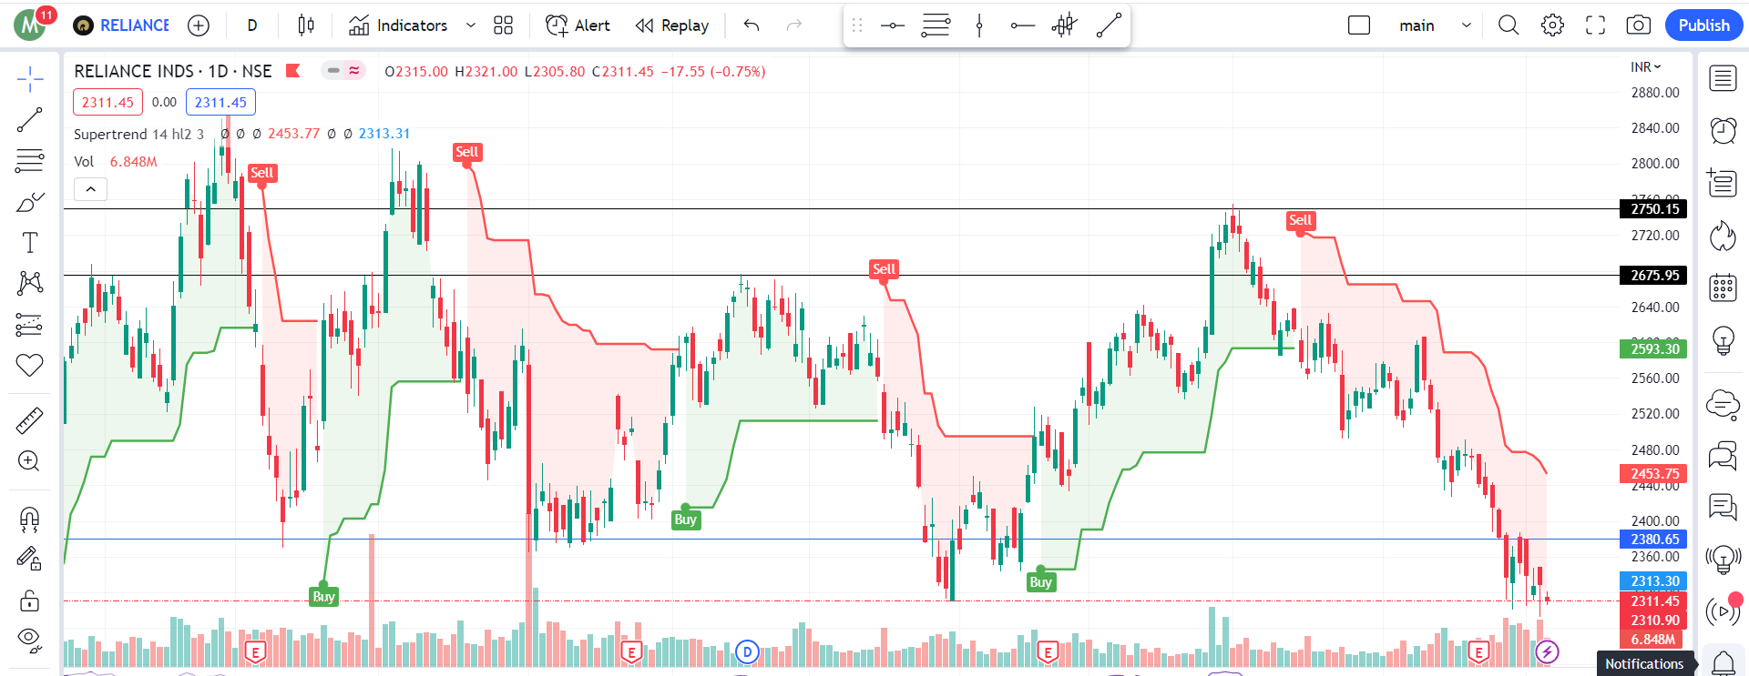This screenshot has width=1749, height=676.
Task: Open the candle chart style menu
Action: [306, 25]
